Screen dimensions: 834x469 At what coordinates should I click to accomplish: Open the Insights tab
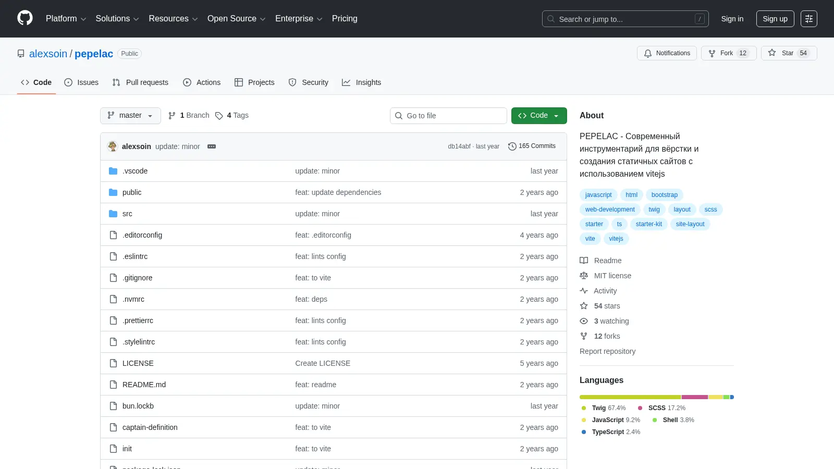pyautogui.click(x=362, y=82)
